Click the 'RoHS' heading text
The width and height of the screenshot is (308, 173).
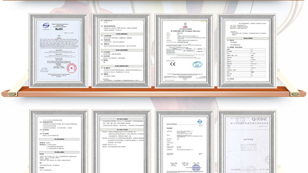pos(59,29)
